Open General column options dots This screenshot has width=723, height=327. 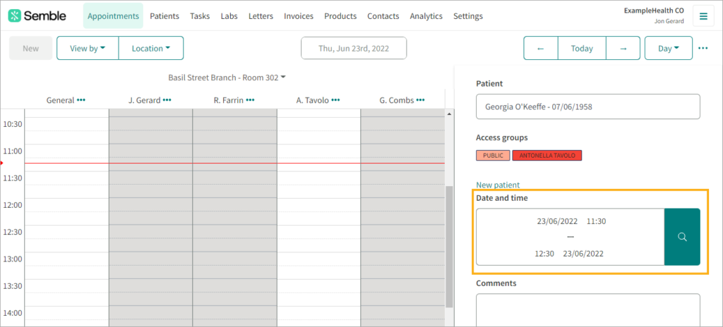coord(81,100)
